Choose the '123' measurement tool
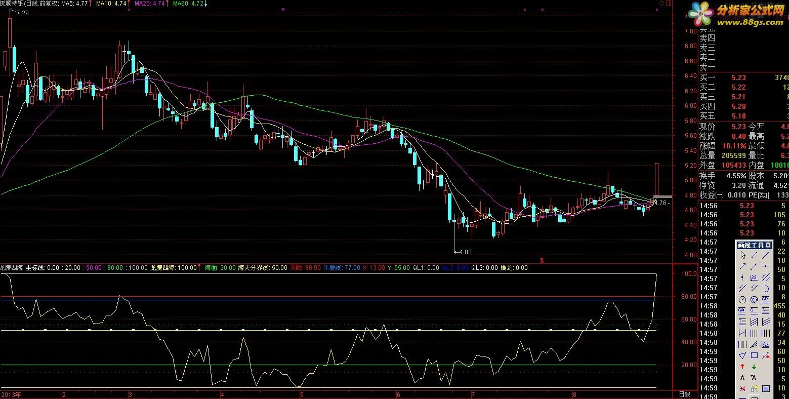Image resolution: width=789 pixels, height=399 pixels. pyautogui.click(x=754, y=277)
